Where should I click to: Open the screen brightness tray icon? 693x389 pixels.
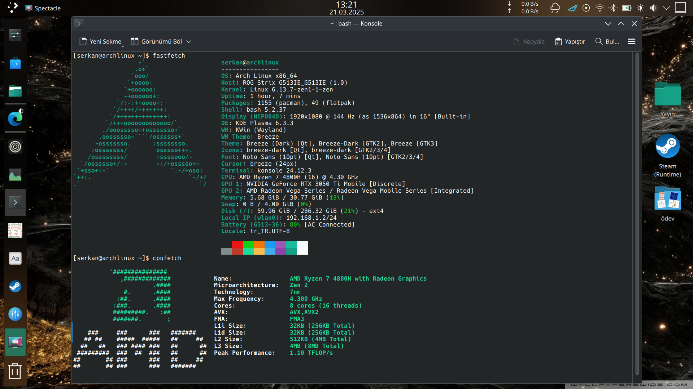(x=640, y=8)
